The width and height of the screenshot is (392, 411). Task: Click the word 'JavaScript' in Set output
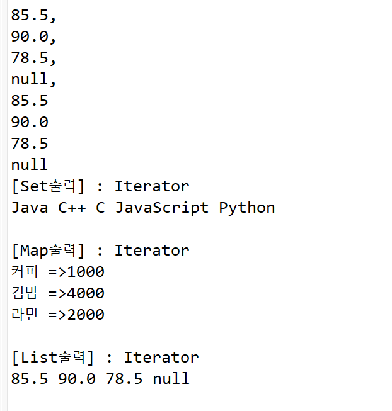coord(162,208)
